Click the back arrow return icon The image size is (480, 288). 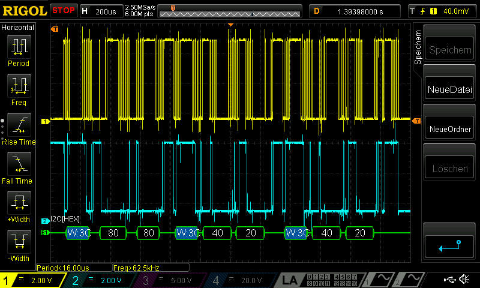click(x=449, y=247)
